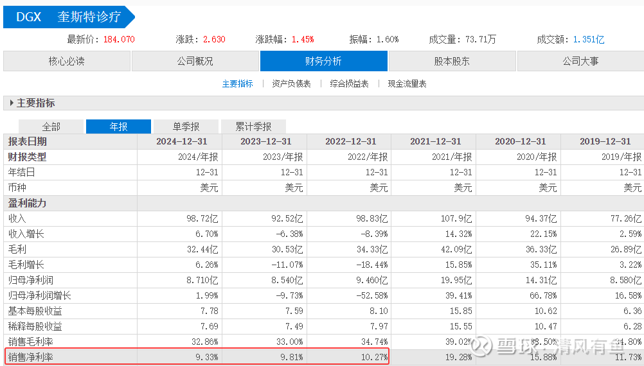The height and width of the screenshot is (366, 644).
Task: Click the 2020 revenue growth cell 22.15%
Action: click(x=543, y=234)
